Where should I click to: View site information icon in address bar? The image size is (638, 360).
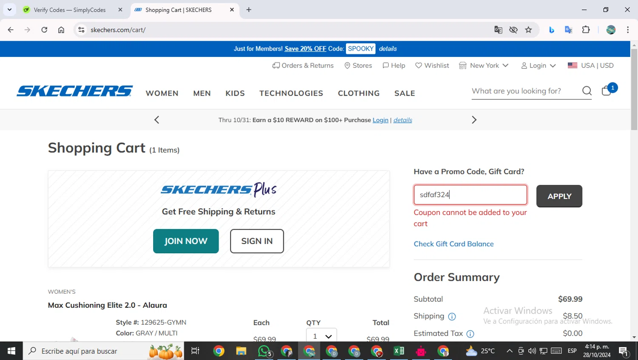coord(81,30)
